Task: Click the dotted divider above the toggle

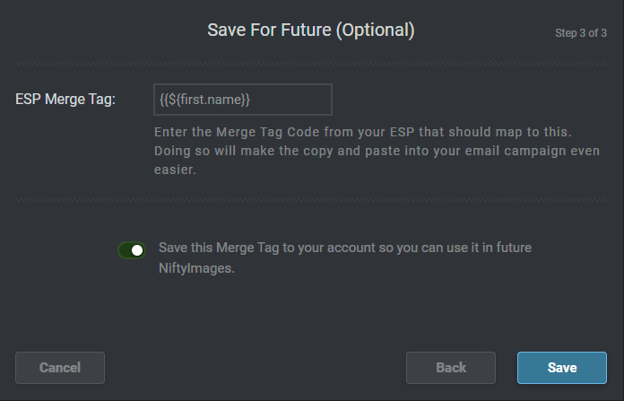Action: (x=311, y=199)
